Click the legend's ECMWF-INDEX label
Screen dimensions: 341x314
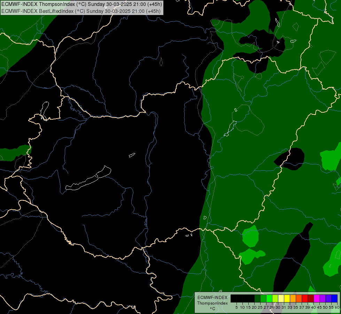(212, 298)
